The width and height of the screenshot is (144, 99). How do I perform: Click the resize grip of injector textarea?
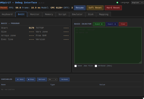[x=140, y=62]
